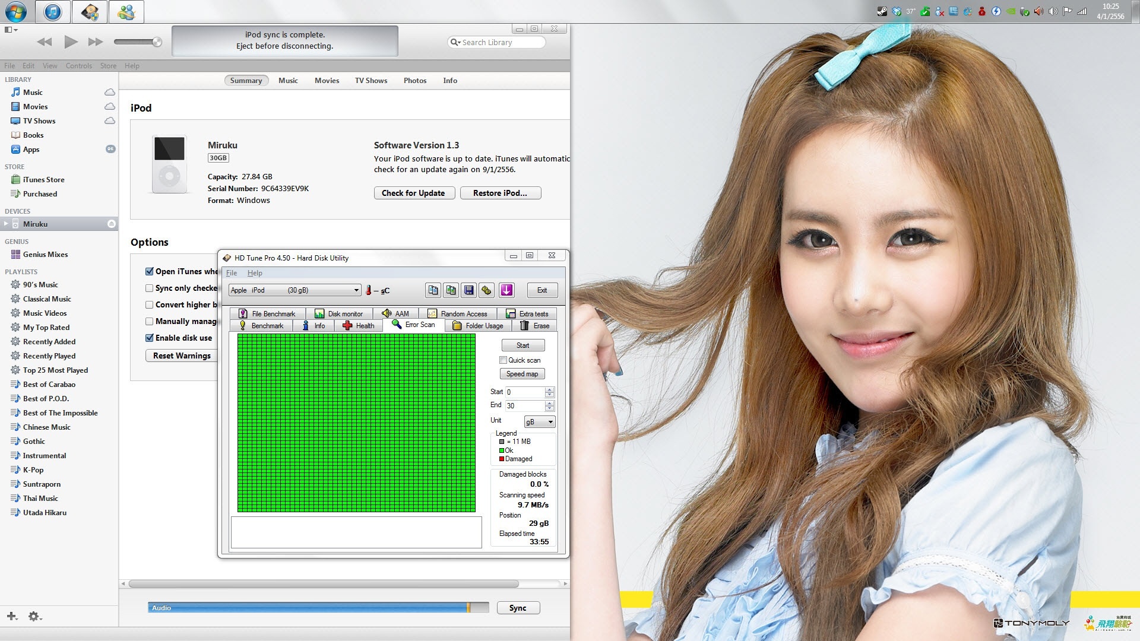
Task: Click the End value input field
Action: [525, 406]
